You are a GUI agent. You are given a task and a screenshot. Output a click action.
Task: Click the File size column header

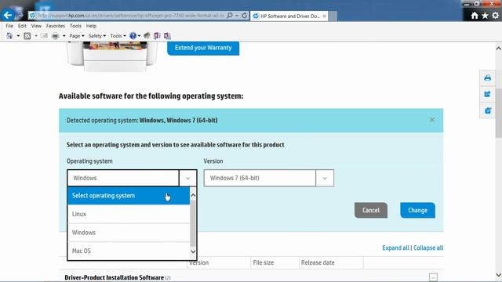264,262
